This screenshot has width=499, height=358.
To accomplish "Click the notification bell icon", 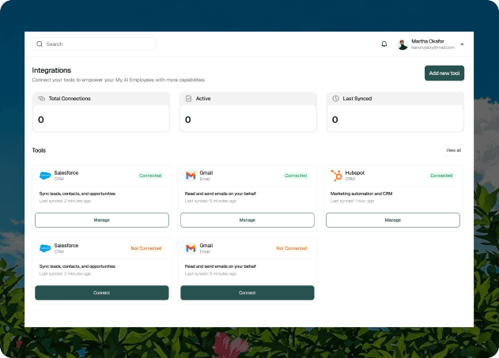I will 384,44.
